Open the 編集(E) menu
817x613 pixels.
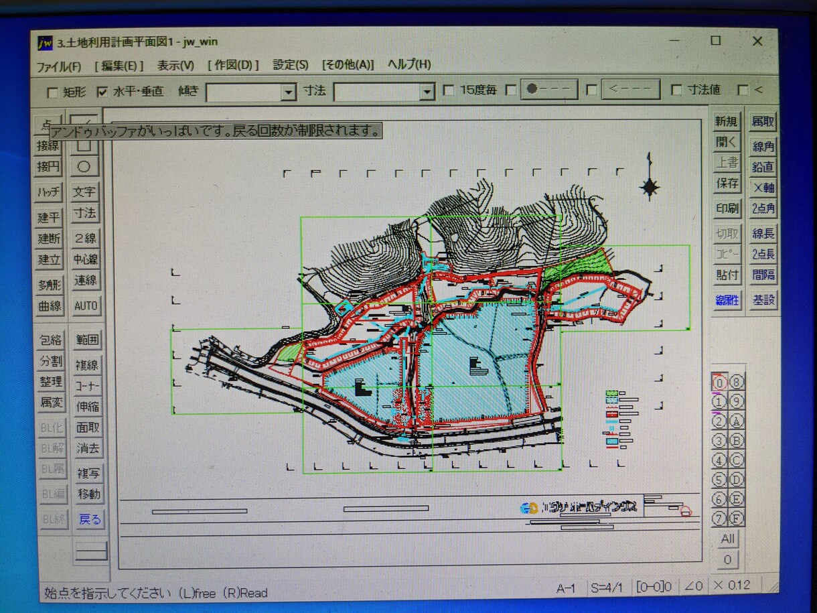[119, 66]
